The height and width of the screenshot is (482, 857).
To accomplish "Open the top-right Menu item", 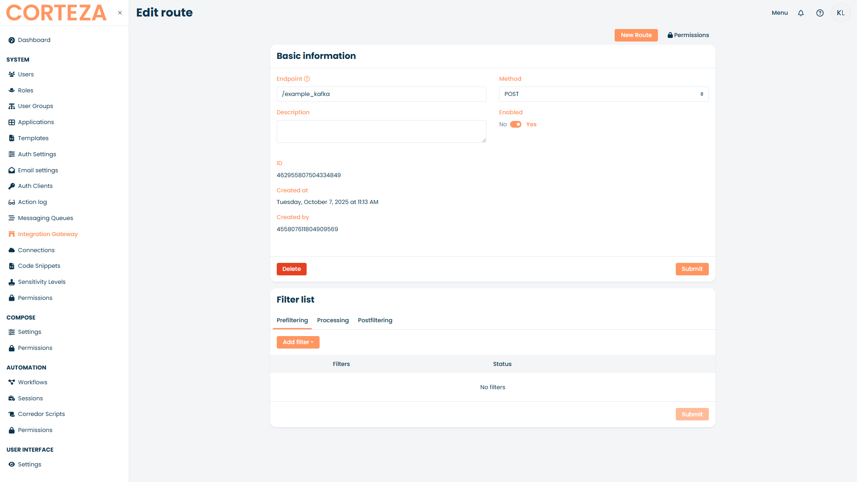I will point(780,13).
